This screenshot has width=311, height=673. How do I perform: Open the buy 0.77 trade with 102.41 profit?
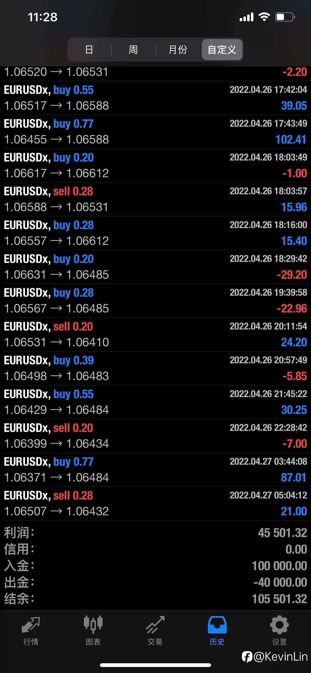click(155, 132)
